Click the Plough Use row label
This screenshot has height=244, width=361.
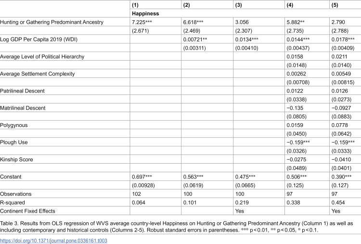point(14,142)
